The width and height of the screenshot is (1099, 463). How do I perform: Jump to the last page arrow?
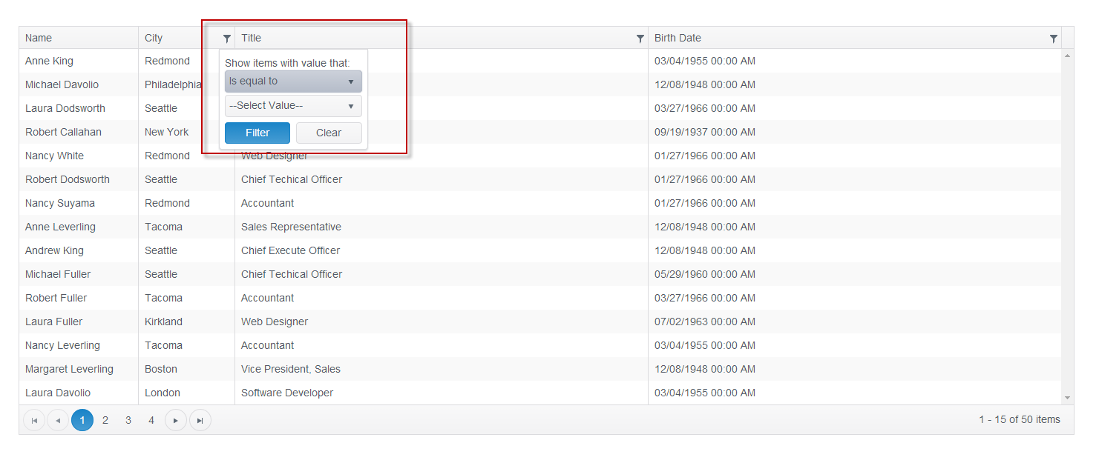point(200,420)
